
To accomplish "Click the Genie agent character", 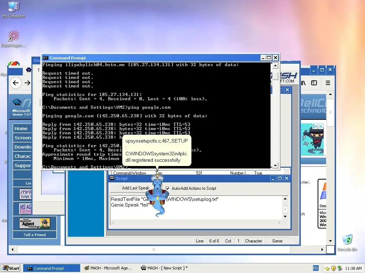I will [x=158, y=196].
